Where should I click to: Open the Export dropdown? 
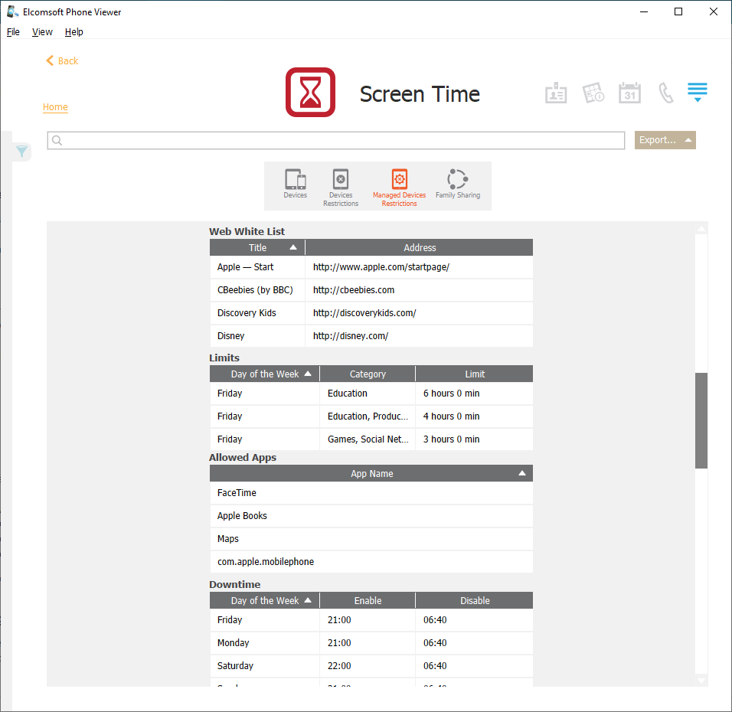tap(665, 140)
